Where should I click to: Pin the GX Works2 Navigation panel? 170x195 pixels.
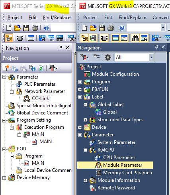point(61,47)
